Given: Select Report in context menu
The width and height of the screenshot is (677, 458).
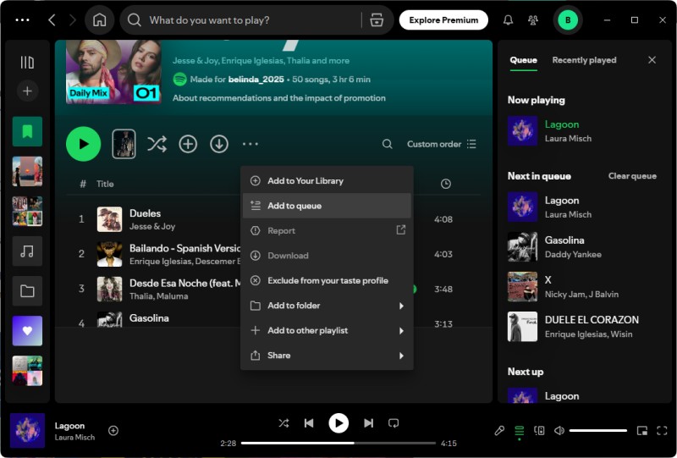Looking at the screenshot, I should click(x=327, y=231).
